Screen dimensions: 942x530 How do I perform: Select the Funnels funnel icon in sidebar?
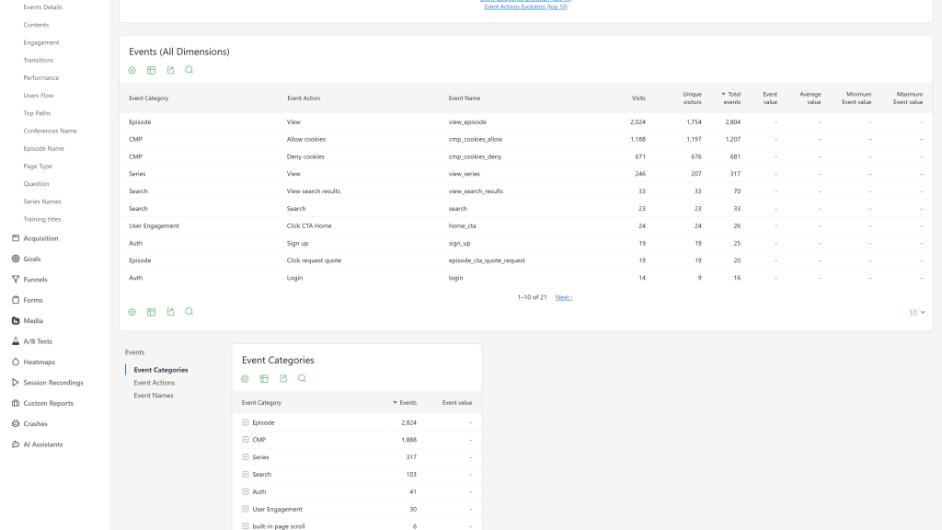[x=16, y=280]
